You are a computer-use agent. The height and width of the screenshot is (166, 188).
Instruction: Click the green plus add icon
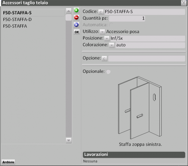point(76,11)
